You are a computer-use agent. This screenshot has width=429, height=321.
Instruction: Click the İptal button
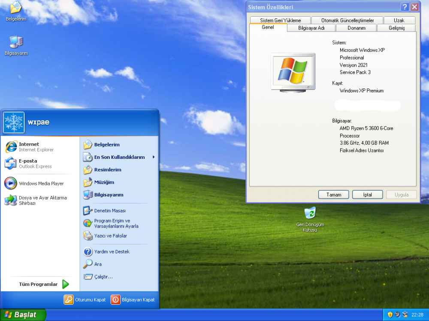(x=368, y=195)
